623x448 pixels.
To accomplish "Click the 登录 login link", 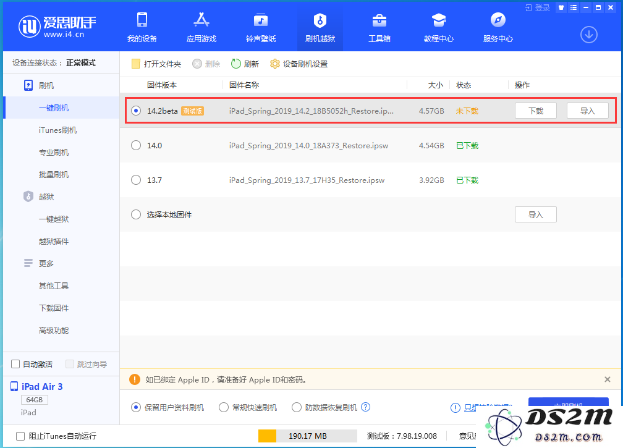I will click(538, 7).
